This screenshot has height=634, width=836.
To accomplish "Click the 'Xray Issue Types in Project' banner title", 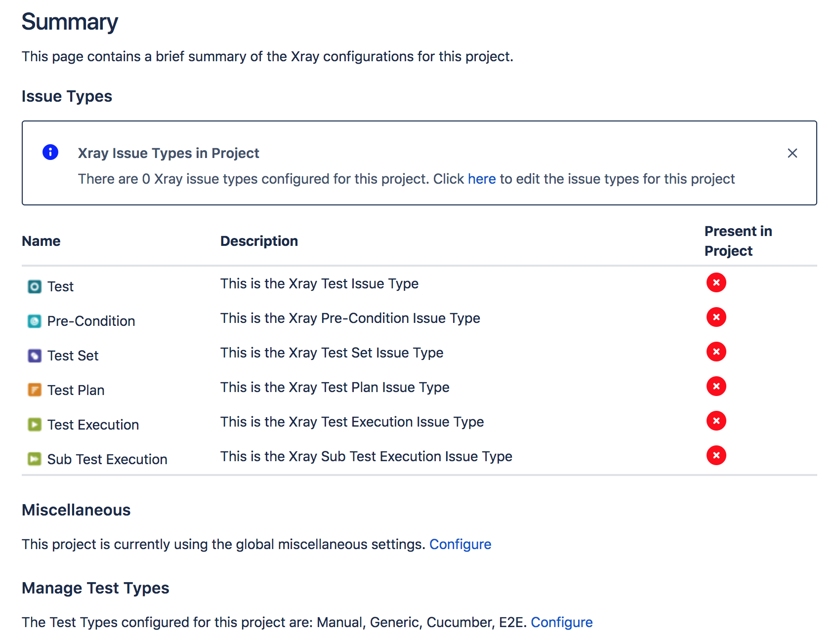I will coord(168,153).
